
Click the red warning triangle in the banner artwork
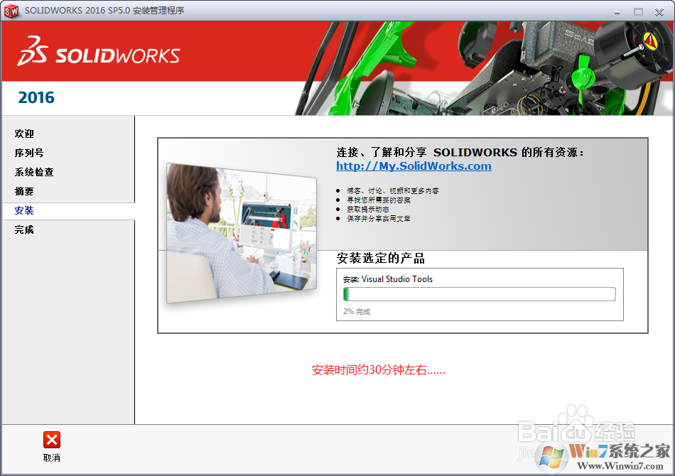click(649, 40)
